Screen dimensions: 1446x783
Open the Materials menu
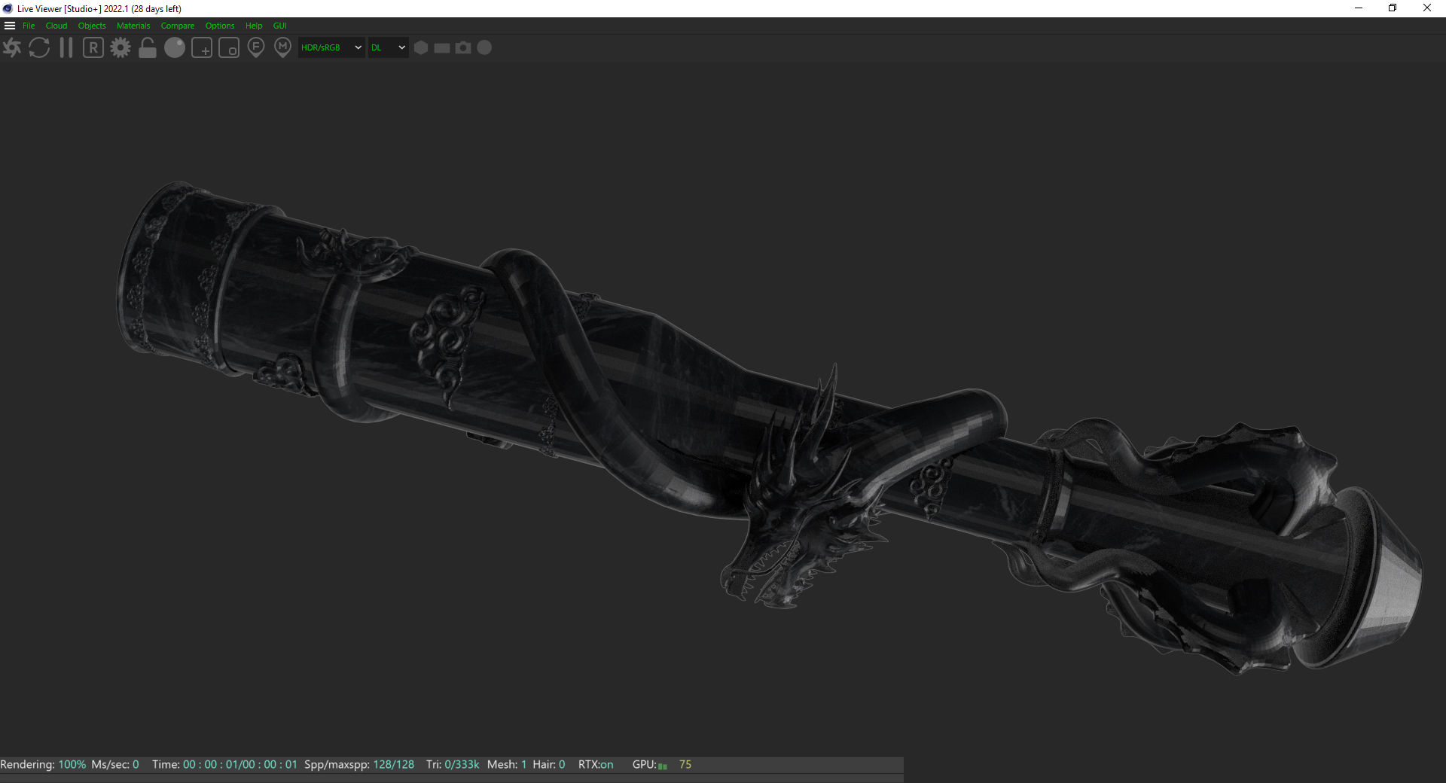133,26
